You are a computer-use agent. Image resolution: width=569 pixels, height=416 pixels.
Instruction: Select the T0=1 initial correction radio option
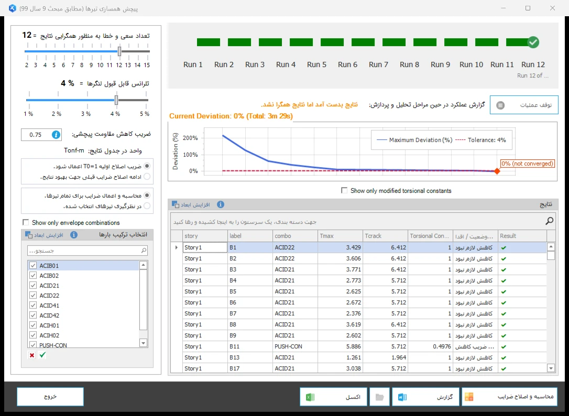(x=147, y=166)
